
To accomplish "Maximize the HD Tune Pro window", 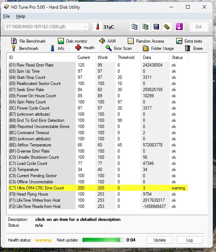I will pos(188,7).
